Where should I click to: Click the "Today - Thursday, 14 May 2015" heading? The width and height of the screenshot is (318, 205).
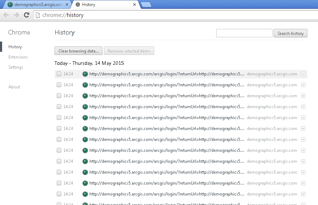89,63
